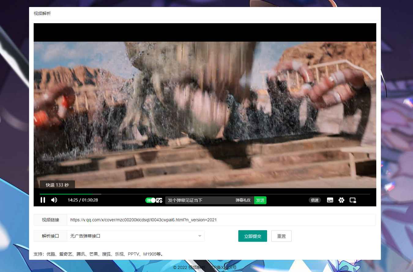The image size is (413, 272).
Task: Click the 视频链接 URL input field
Action: (x=221, y=220)
